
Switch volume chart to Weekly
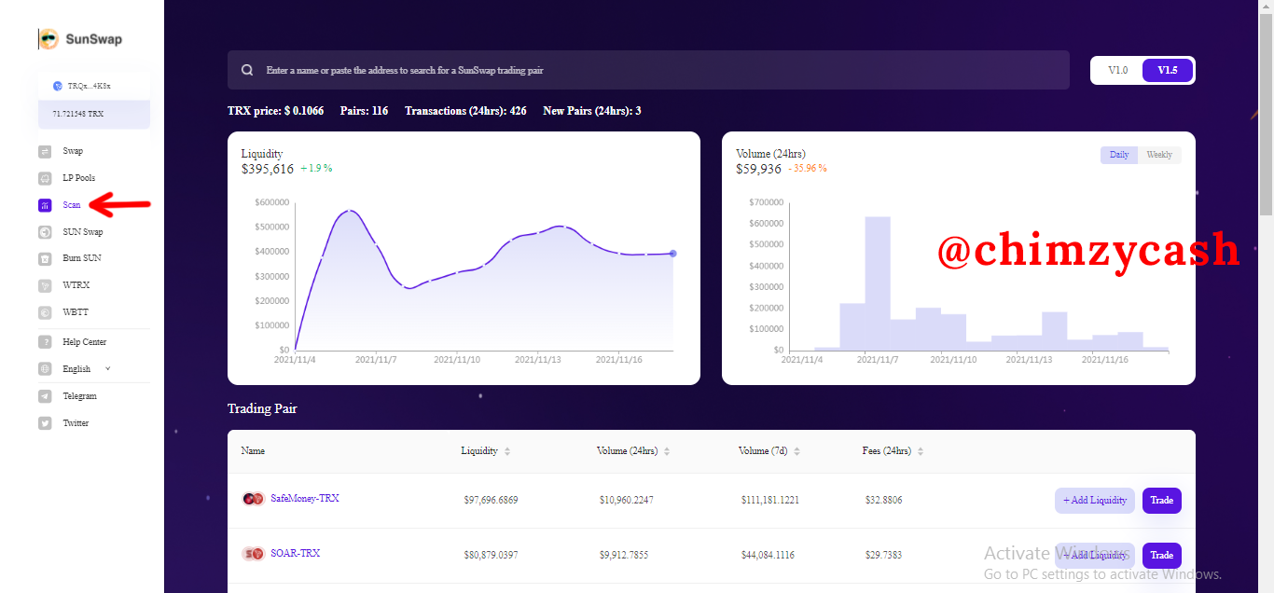1159,155
